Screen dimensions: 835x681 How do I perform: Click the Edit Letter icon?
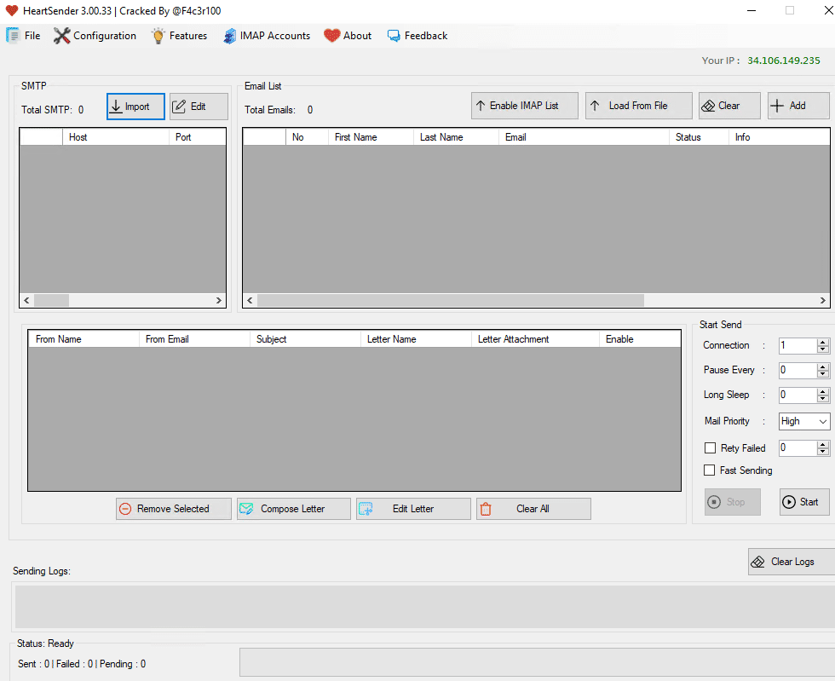tap(366, 509)
